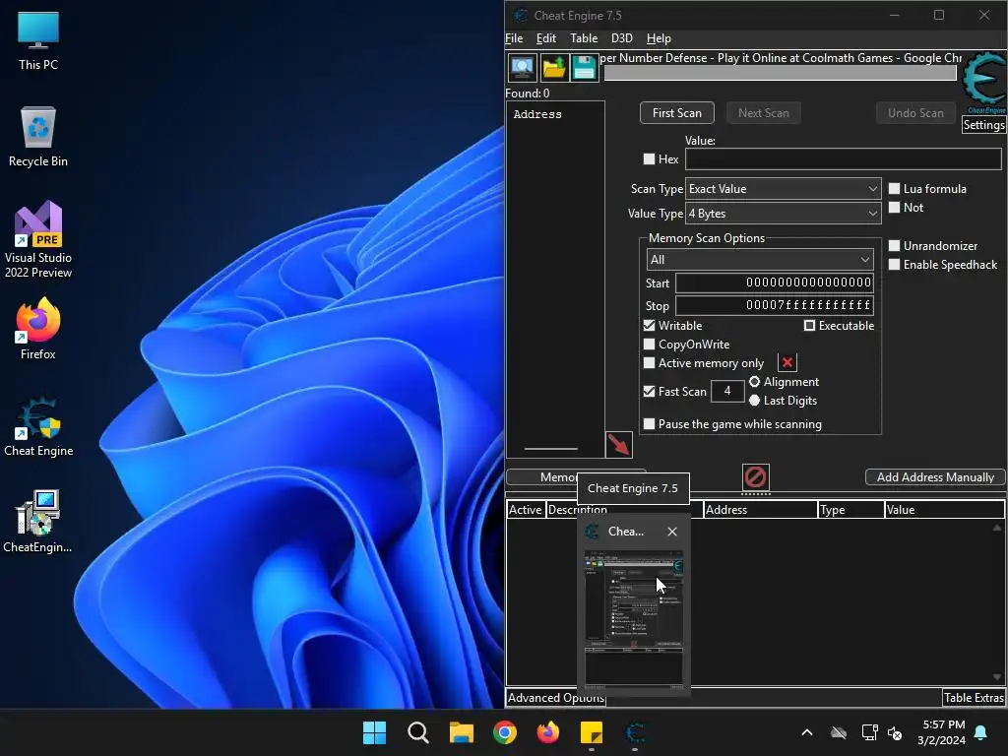Open Cheat Engine desktop shortcut
The image size is (1008, 756).
pos(38,427)
